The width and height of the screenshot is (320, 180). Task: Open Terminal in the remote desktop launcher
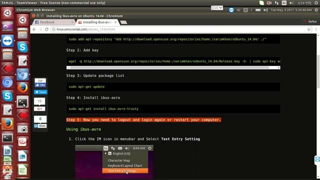(22, 102)
